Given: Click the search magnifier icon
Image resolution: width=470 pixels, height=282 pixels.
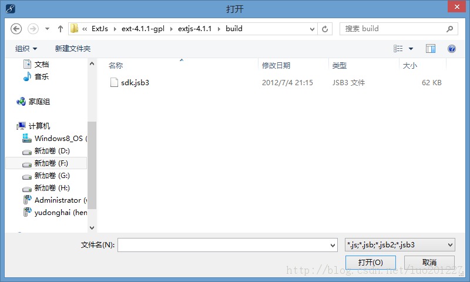Looking at the screenshot, I should (449, 29).
